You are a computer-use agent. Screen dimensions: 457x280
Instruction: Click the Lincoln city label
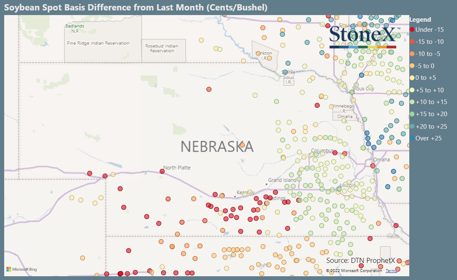click(348, 186)
